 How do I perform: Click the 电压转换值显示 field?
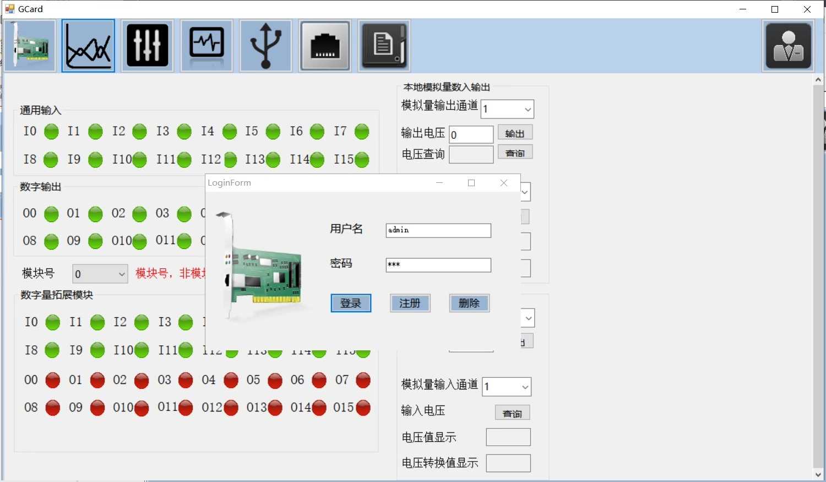(508, 463)
